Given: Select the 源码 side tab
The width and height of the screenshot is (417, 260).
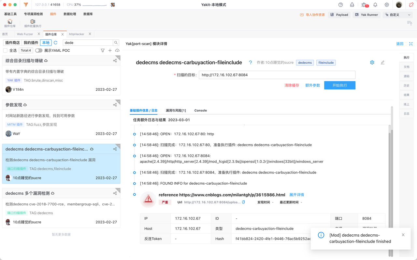Looking at the screenshot, I should click(x=407, y=76).
